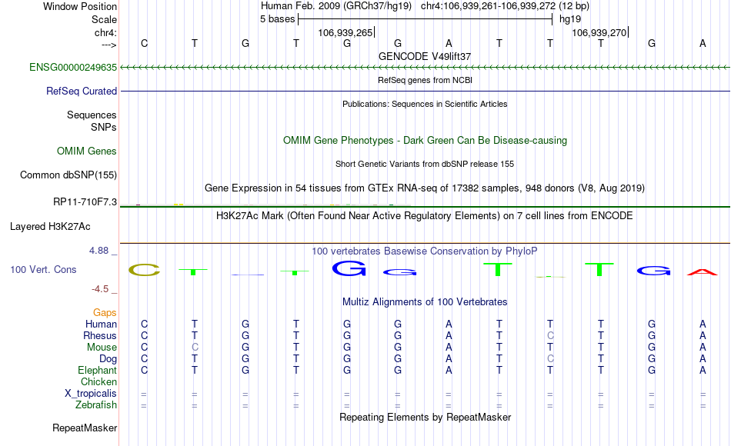
Task: Open the RefSeq Curated track label
Action: (81, 91)
